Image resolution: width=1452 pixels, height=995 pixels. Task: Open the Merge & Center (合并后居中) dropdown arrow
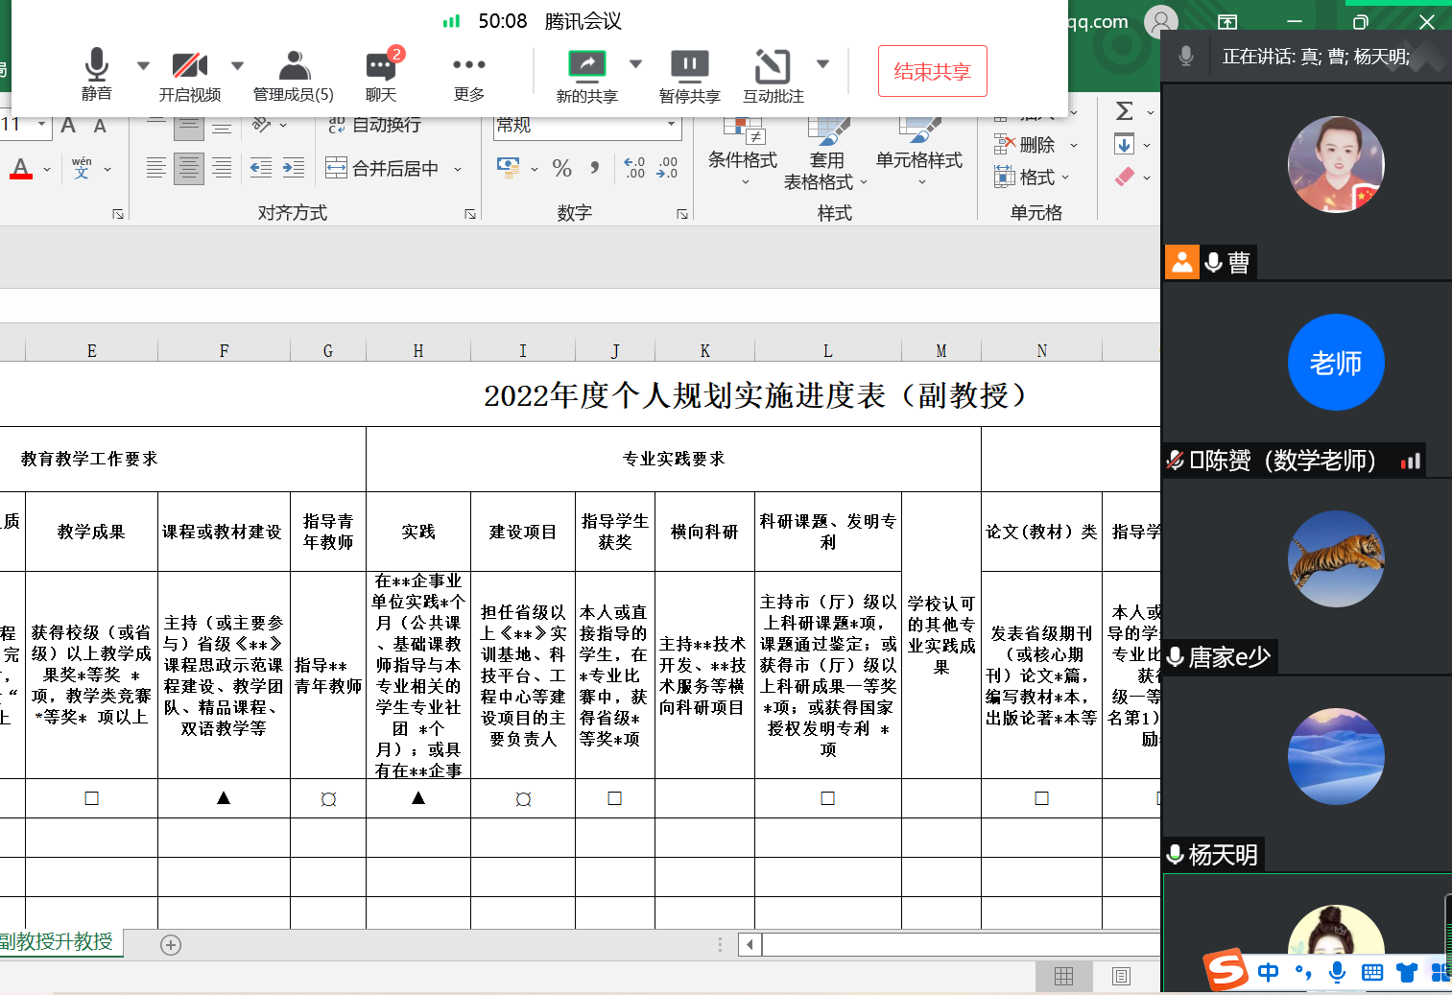[459, 170]
